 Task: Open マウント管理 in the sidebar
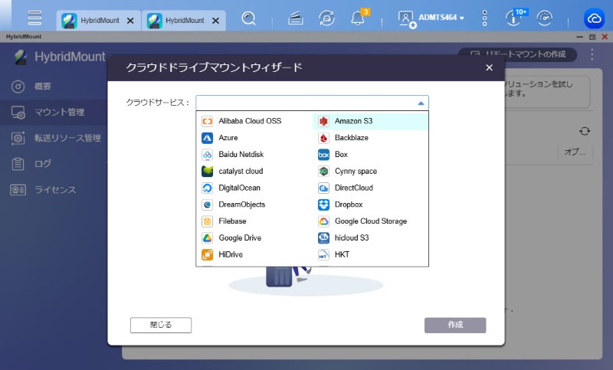point(59,112)
